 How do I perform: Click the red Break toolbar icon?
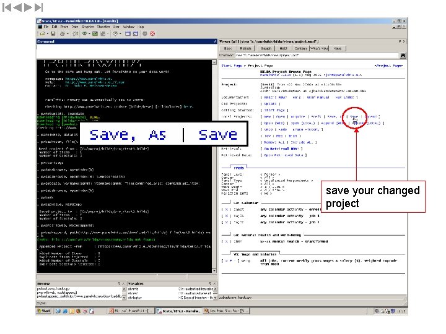[153, 34]
